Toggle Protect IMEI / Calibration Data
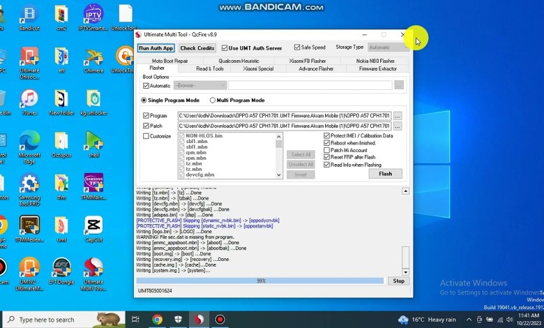Viewport: 544px width, 328px height. (x=326, y=135)
